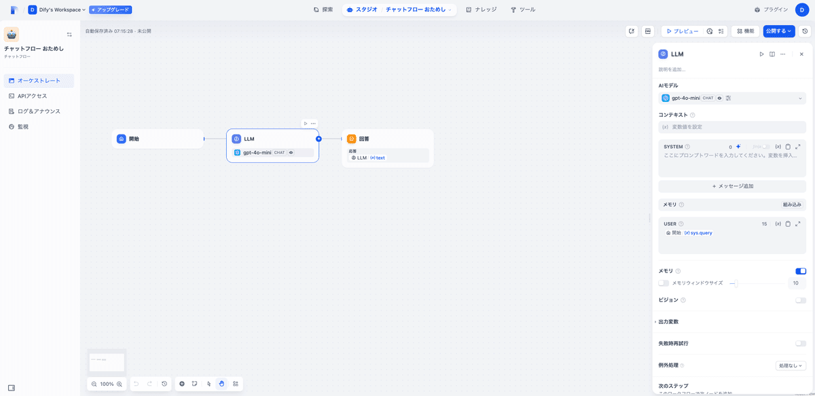
Task: Select オーケストレート in sidebar
Action: (39, 81)
